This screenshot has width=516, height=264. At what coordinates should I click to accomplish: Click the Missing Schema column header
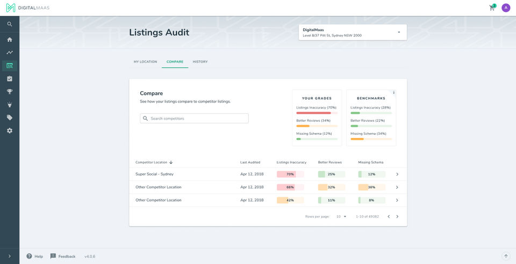pyautogui.click(x=370, y=162)
